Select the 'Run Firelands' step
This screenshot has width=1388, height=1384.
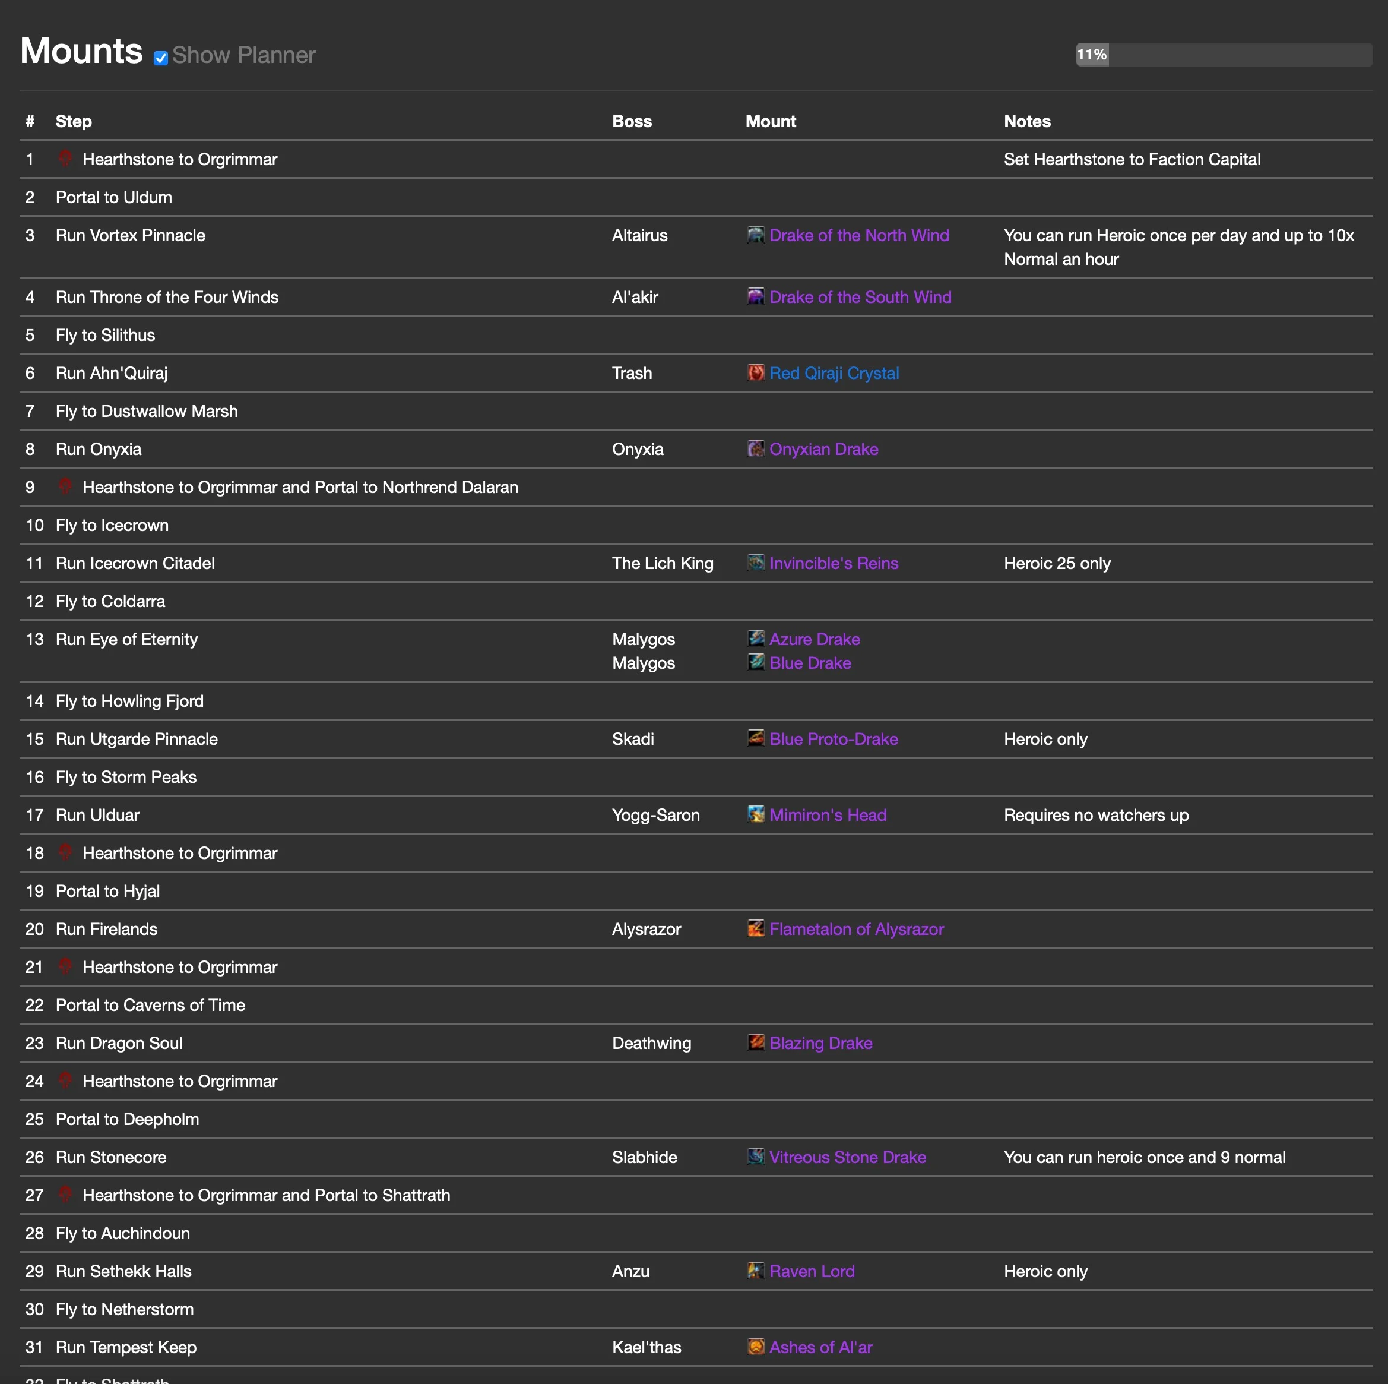point(106,929)
